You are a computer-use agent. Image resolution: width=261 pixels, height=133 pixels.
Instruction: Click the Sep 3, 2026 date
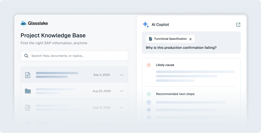101,75
